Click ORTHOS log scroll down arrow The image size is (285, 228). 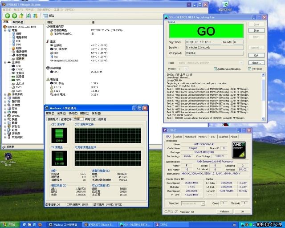(x=263, y=119)
